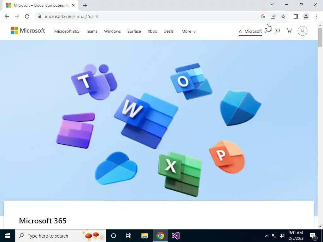Click the account sign-in avatar icon
Screen dimensions: 323x242
click(x=302, y=31)
